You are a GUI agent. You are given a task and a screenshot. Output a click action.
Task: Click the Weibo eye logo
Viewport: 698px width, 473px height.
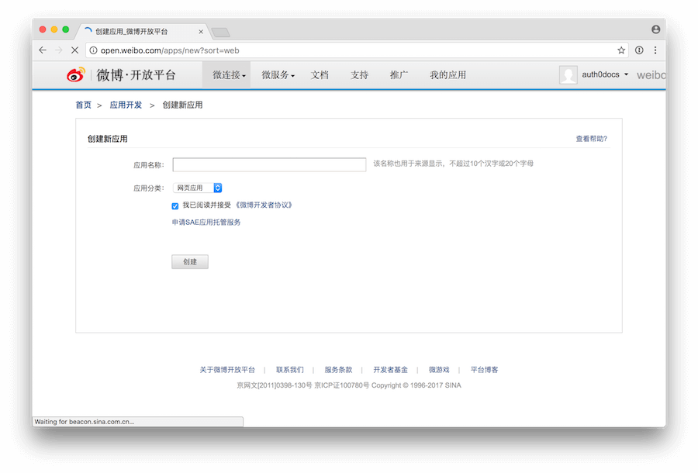[76, 74]
